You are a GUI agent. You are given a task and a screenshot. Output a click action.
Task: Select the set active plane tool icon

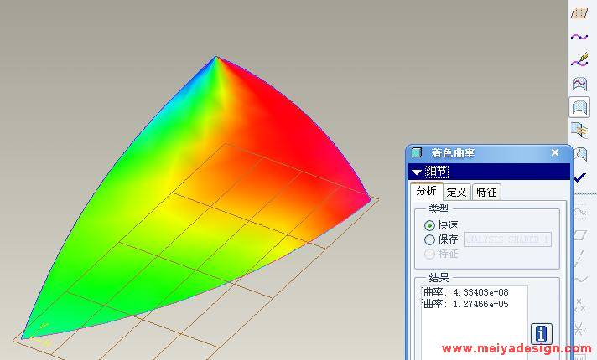pos(579,13)
